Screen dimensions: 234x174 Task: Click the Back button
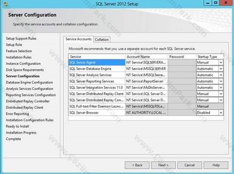coord(137,165)
